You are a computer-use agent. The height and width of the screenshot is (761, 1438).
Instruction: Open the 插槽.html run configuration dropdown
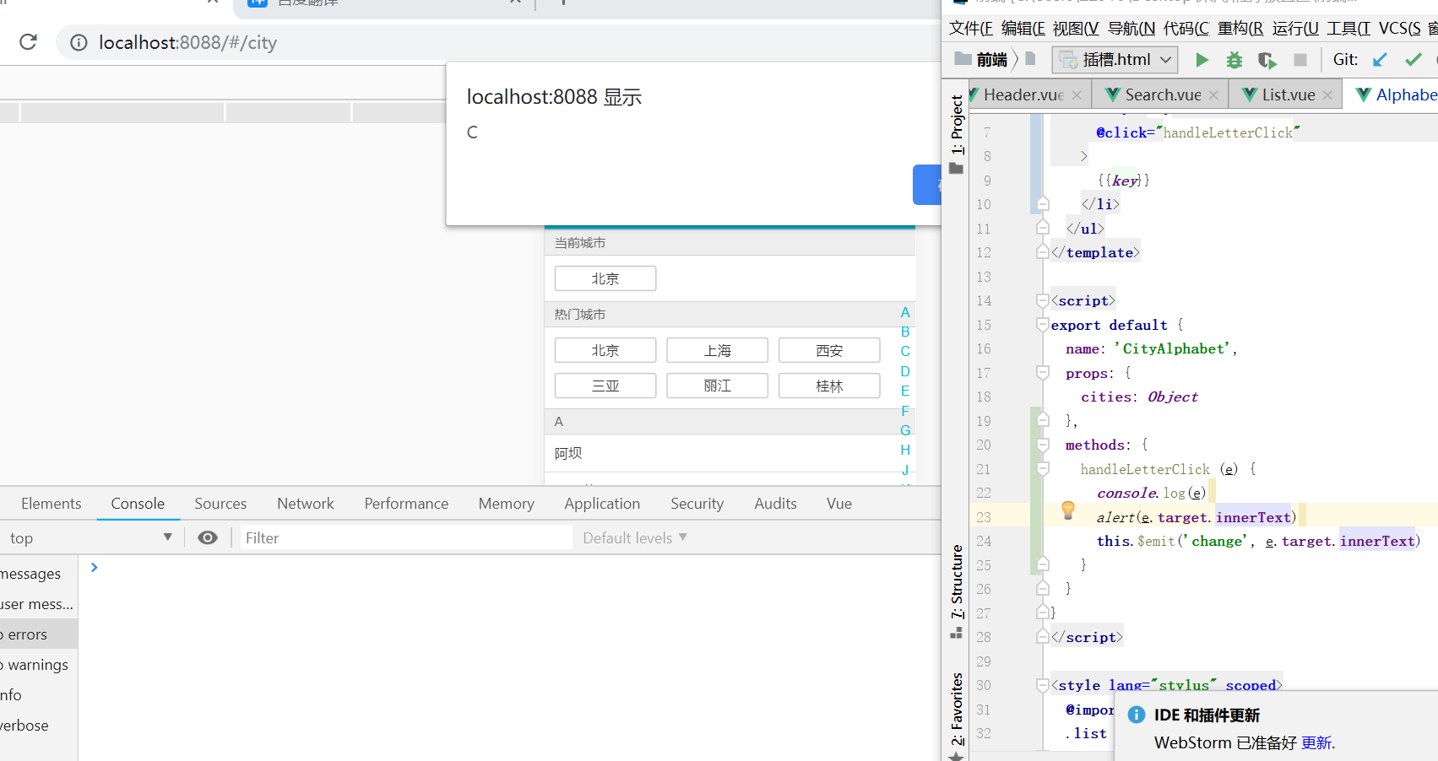point(1115,60)
